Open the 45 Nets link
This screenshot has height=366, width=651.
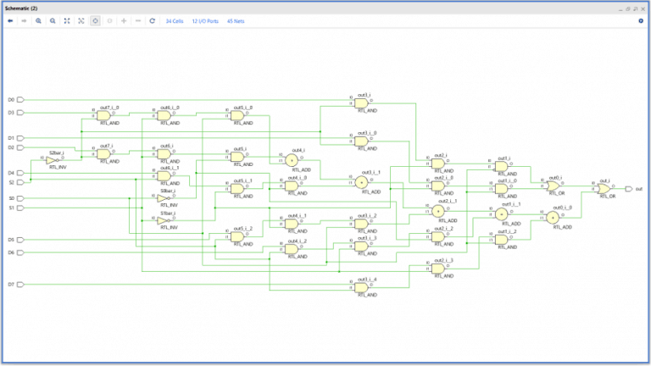(x=236, y=21)
